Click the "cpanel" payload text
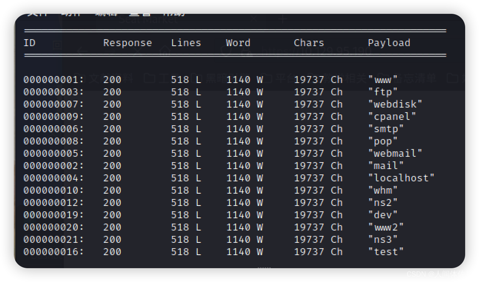 pos(392,116)
